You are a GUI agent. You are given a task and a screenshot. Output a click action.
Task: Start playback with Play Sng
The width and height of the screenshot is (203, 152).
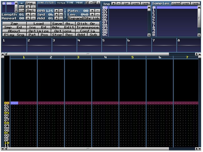pos(14,35)
